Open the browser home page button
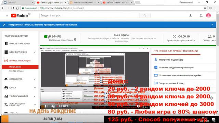Viewport: 219px width, 123px height. pyautogui.click(x=17, y=8)
